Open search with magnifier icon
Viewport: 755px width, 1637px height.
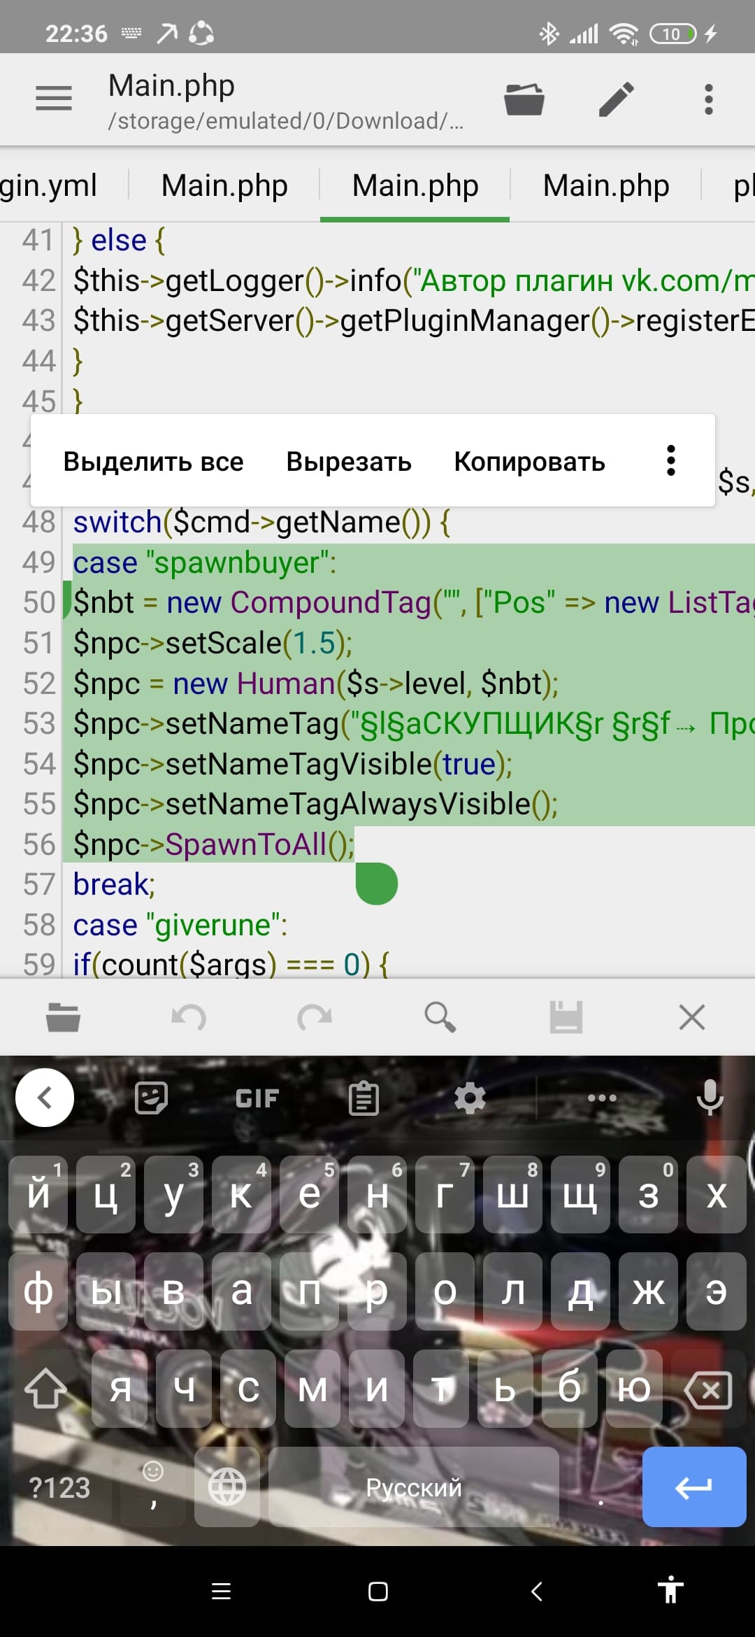[x=440, y=1017]
